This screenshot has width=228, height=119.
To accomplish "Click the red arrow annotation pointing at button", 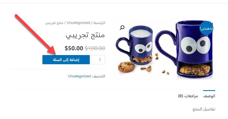I will 35,34.
